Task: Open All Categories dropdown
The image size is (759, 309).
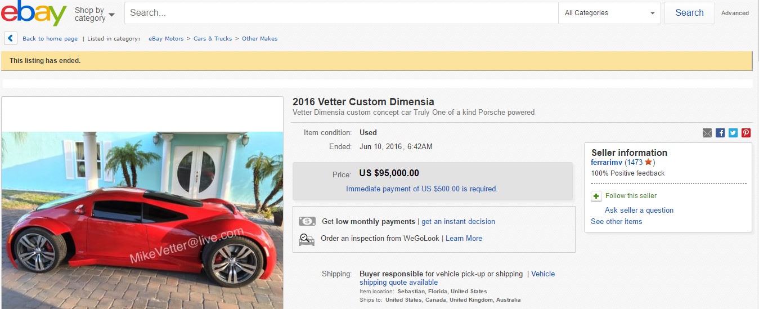Action: [610, 13]
